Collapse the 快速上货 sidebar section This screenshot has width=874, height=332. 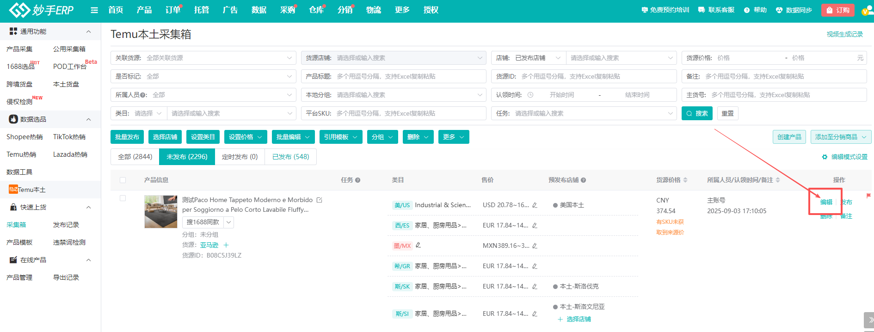click(x=88, y=207)
